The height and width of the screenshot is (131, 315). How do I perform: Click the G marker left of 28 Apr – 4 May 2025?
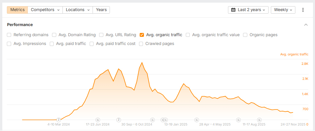pyautogui.click(x=197, y=120)
